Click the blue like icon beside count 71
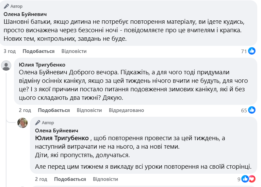Screen dimensions: 261x187 coord(252,51)
